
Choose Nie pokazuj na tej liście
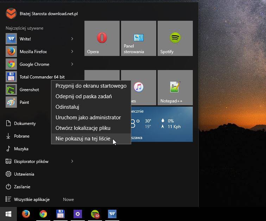91,139
